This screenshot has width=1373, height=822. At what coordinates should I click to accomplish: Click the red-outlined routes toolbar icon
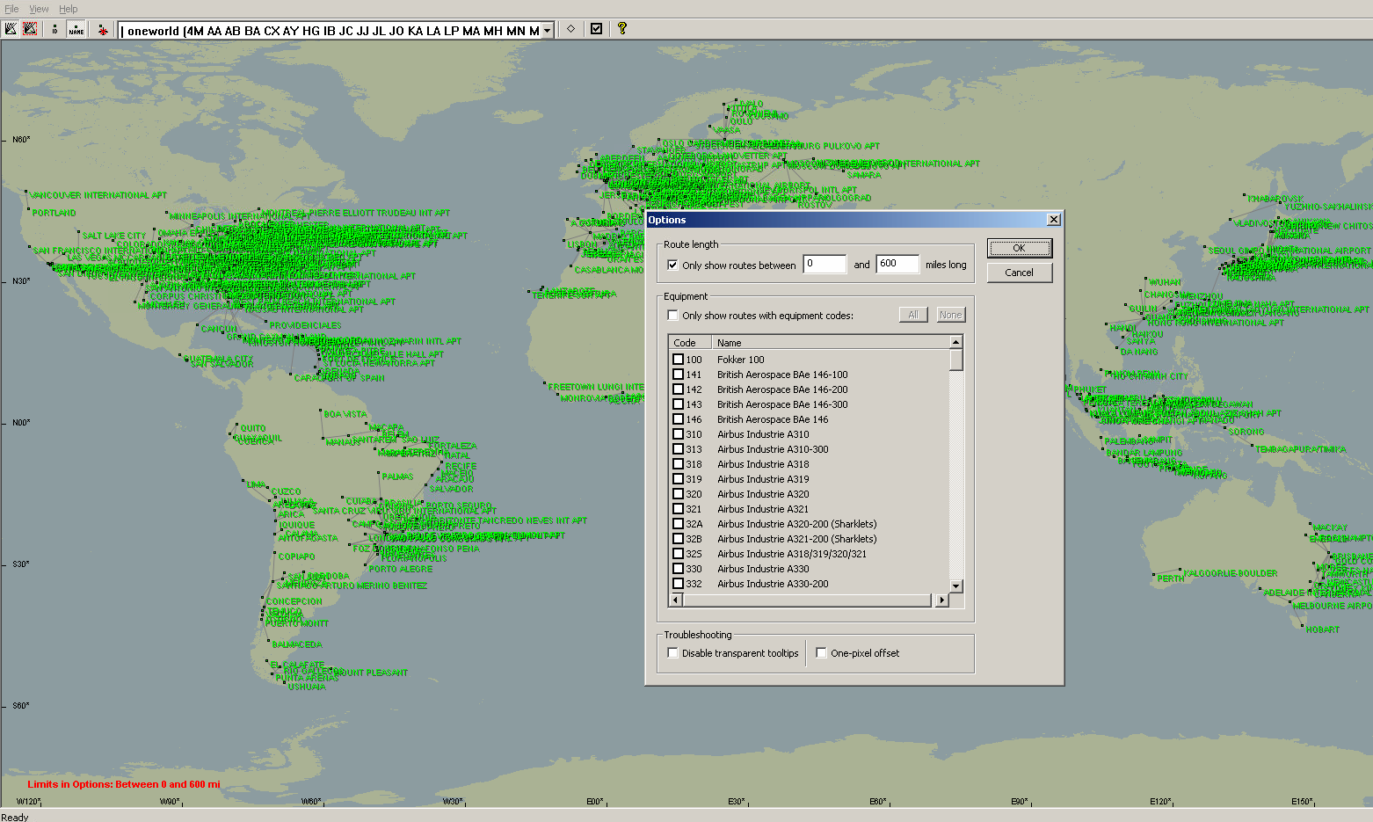[x=30, y=29]
